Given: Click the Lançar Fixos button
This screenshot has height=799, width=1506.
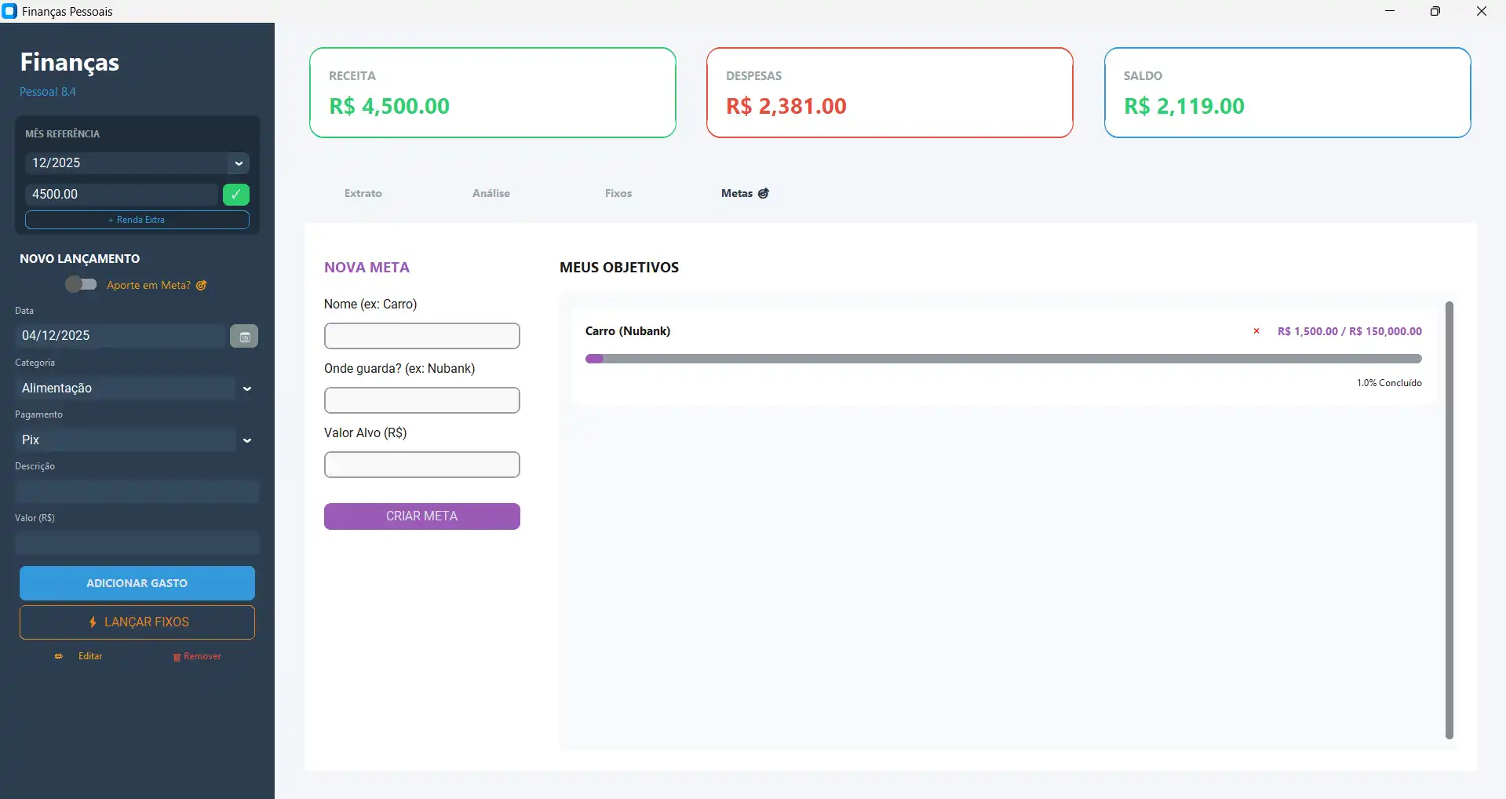Looking at the screenshot, I should coord(137,622).
